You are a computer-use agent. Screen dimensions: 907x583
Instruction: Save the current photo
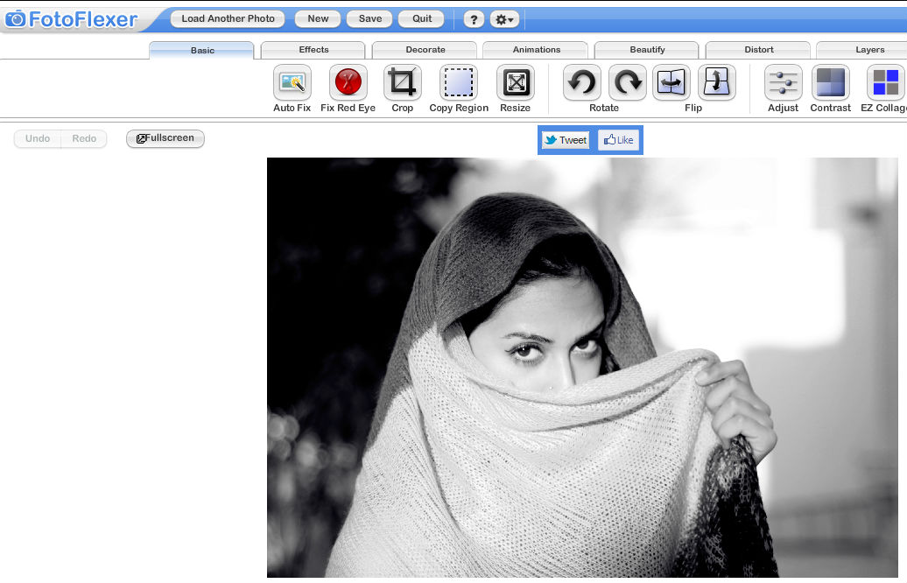(x=369, y=18)
